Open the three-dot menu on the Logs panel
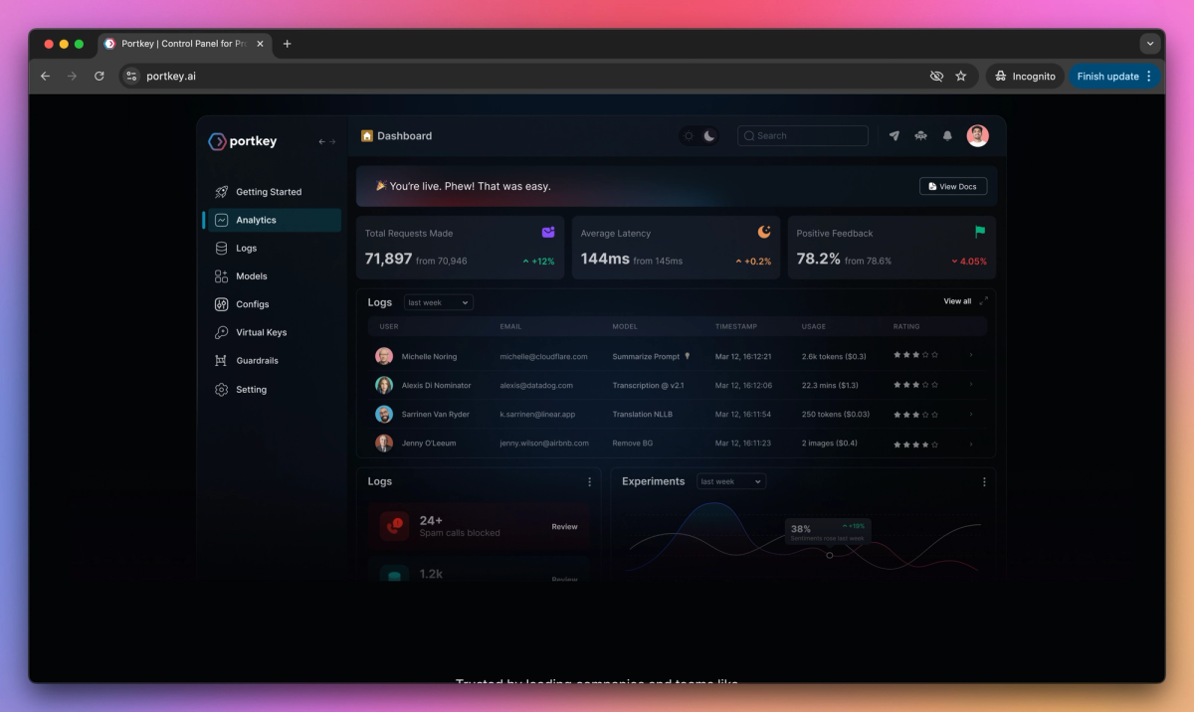1194x712 pixels. coord(590,481)
